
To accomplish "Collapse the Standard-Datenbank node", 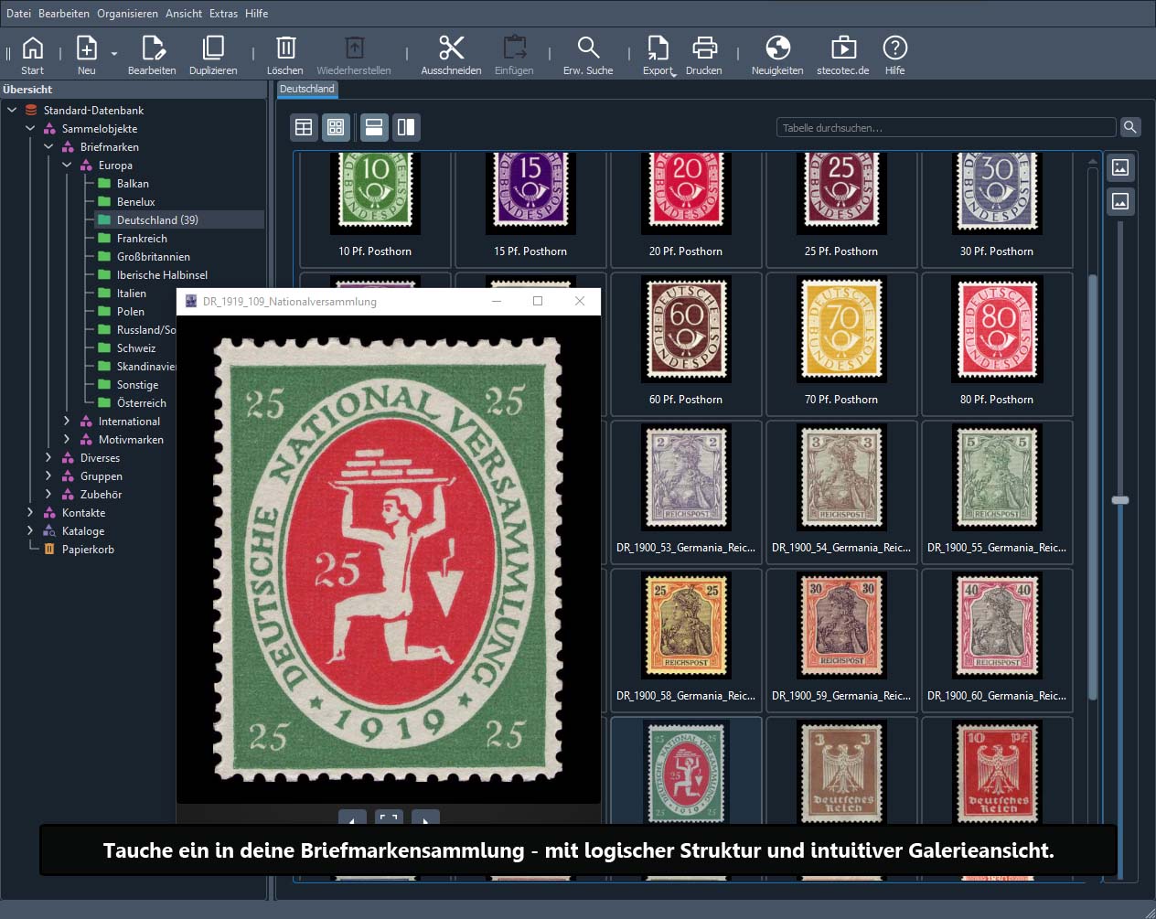I will (x=12, y=110).
